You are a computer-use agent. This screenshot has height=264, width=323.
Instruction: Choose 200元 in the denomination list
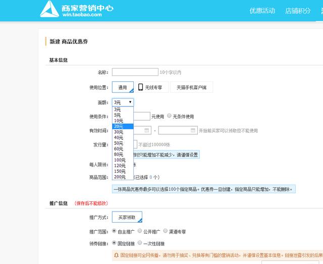click(123, 177)
